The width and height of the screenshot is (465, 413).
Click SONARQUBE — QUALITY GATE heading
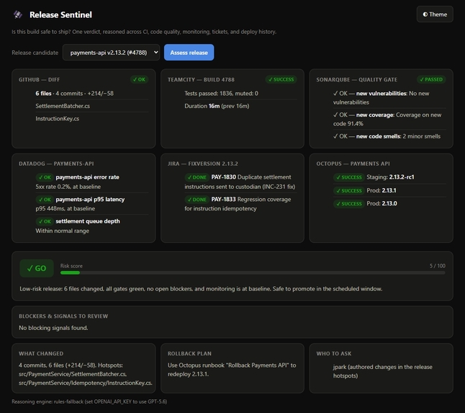click(357, 79)
